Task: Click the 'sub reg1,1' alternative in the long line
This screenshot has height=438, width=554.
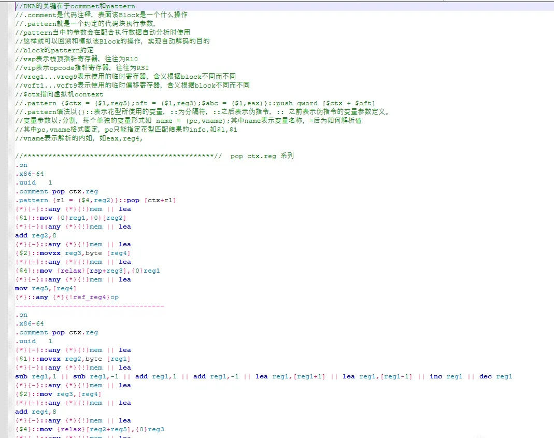Action: pos(36,376)
